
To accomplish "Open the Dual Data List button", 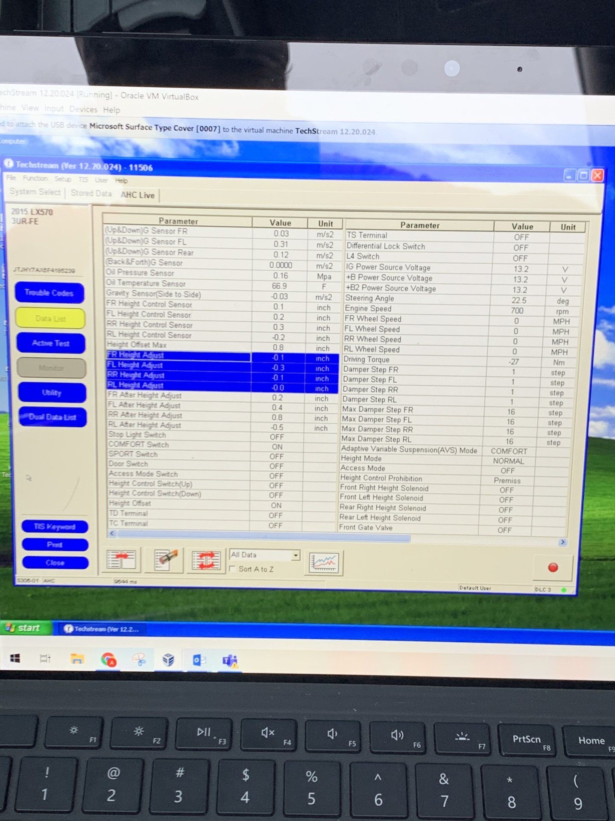I will (53, 417).
